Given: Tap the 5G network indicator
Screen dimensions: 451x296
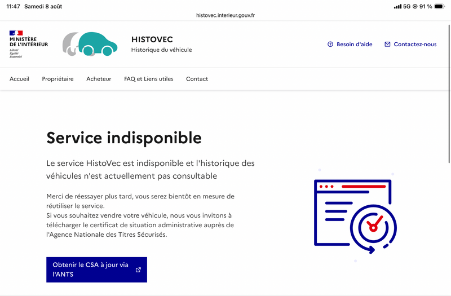Looking at the screenshot, I should coord(406,6).
